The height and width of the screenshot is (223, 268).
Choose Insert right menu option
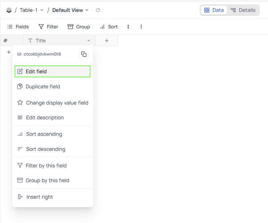tap(39, 197)
